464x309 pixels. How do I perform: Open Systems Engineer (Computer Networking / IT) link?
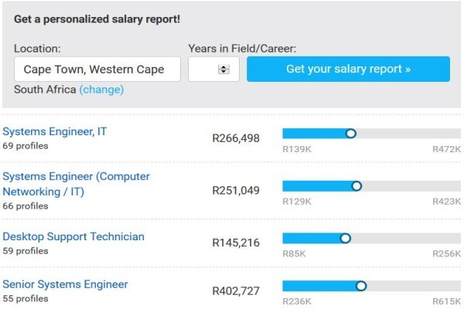pos(76,184)
